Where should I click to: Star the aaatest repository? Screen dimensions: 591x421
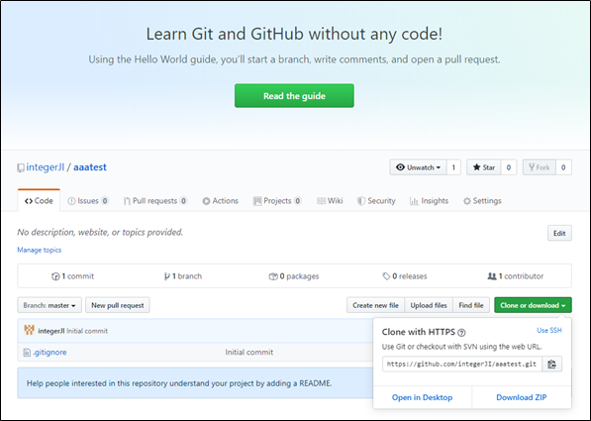click(483, 167)
